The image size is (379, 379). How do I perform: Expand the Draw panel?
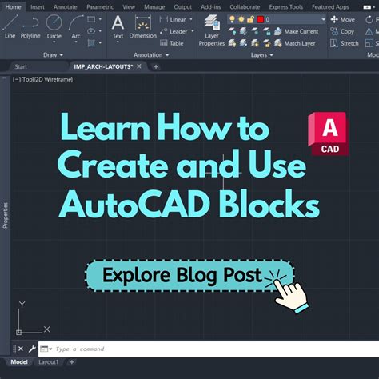click(54, 55)
